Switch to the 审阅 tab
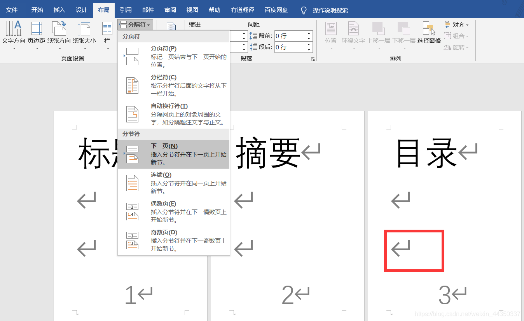The image size is (524, 321). click(x=170, y=10)
